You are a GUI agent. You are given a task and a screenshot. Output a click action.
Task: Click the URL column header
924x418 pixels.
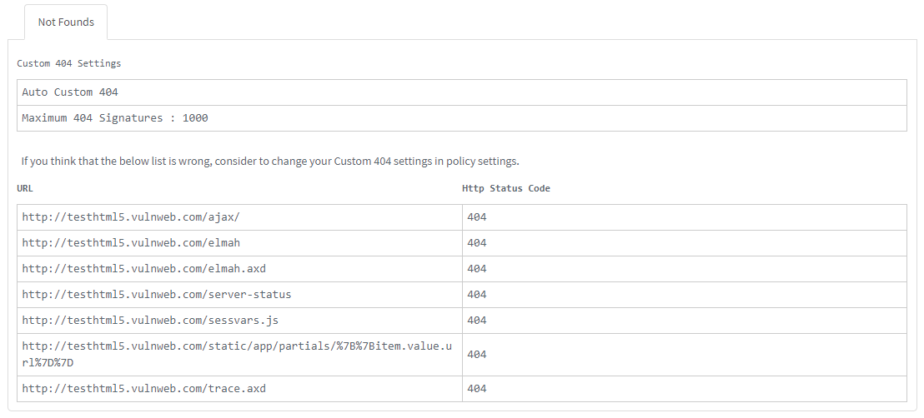click(25, 188)
